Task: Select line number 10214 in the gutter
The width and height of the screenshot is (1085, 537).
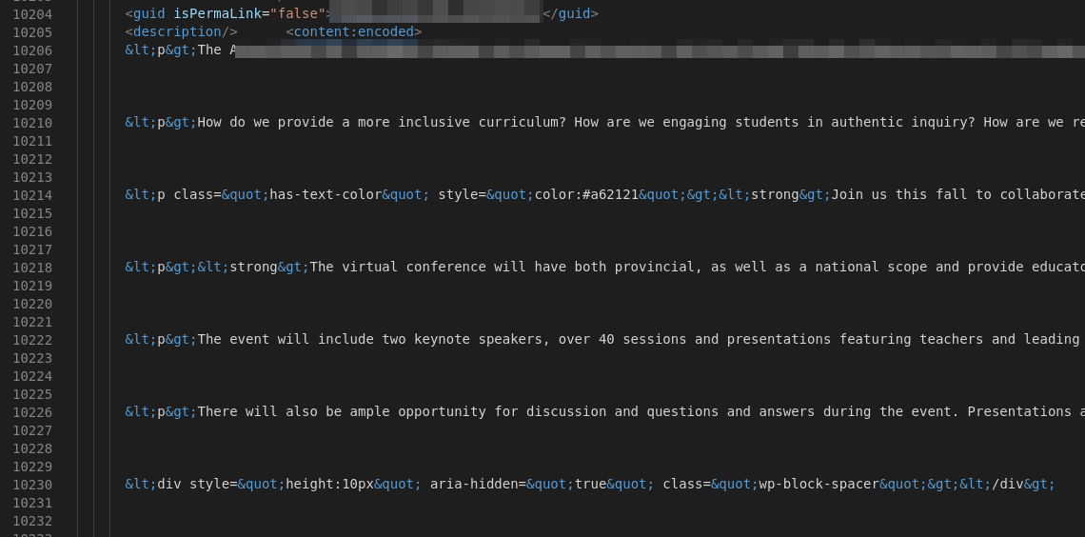Action: click(x=31, y=195)
